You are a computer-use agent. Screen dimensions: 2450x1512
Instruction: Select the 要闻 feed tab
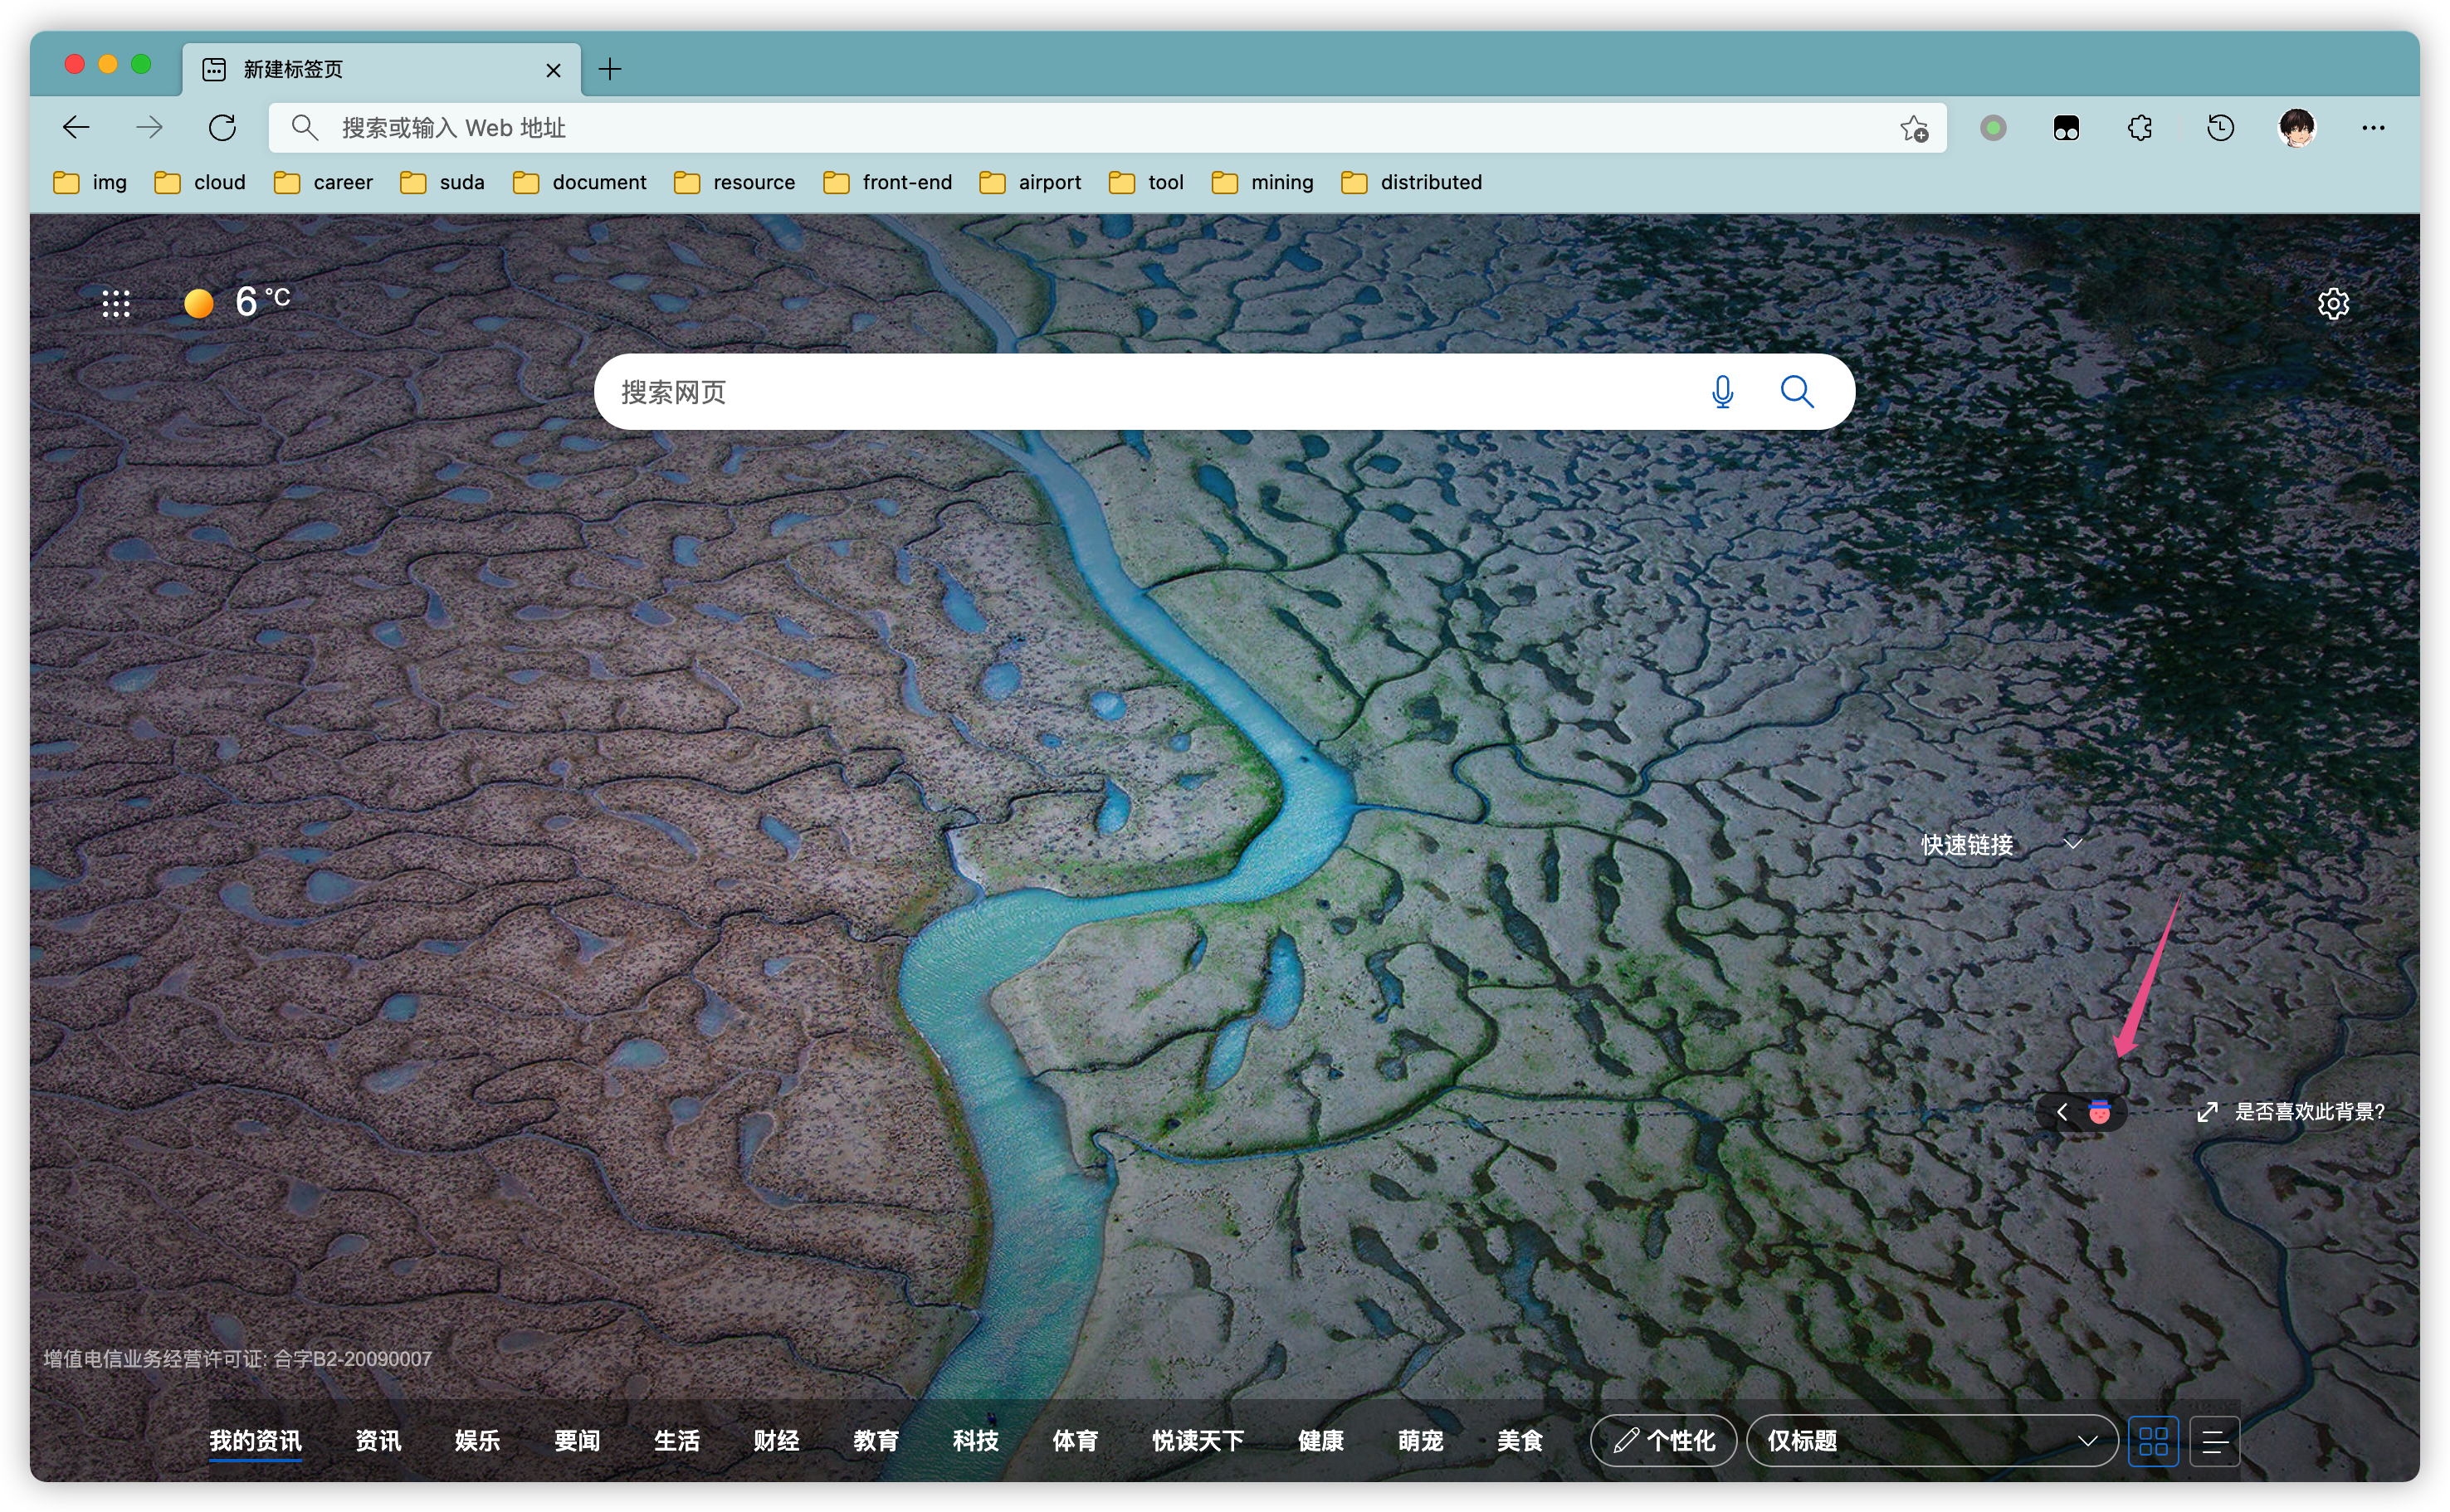(x=577, y=1441)
